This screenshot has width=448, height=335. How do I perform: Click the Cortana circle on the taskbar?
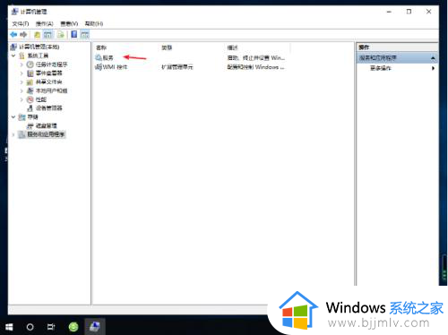point(30,327)
